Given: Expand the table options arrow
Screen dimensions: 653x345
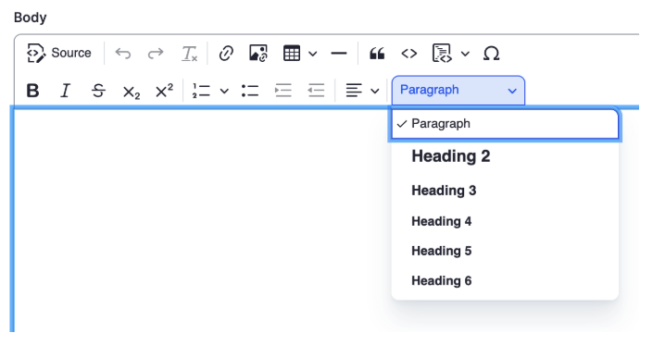Looking at the screenshot, I should [313, 54].
